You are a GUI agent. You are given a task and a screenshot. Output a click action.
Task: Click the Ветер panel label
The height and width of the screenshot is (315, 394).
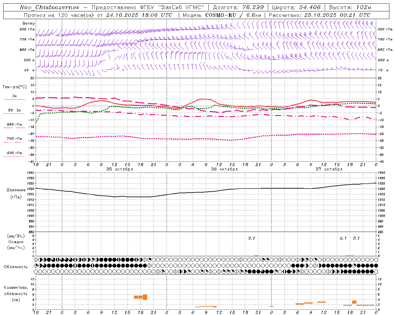click(29, 23)
